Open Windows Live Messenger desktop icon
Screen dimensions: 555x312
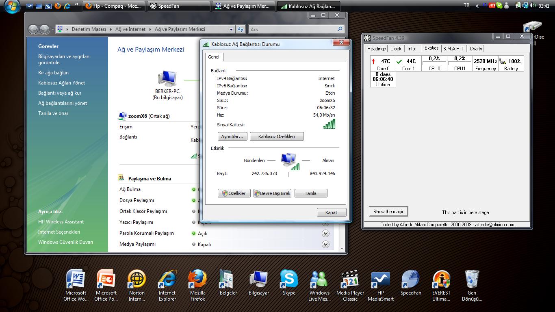click(x=319, y=285)
